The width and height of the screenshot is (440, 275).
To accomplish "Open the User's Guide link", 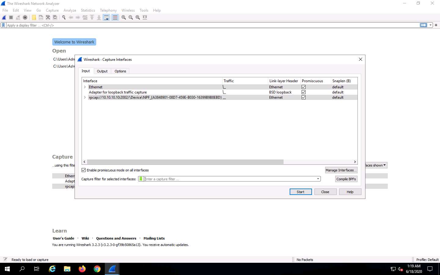I will click(64, 238).
